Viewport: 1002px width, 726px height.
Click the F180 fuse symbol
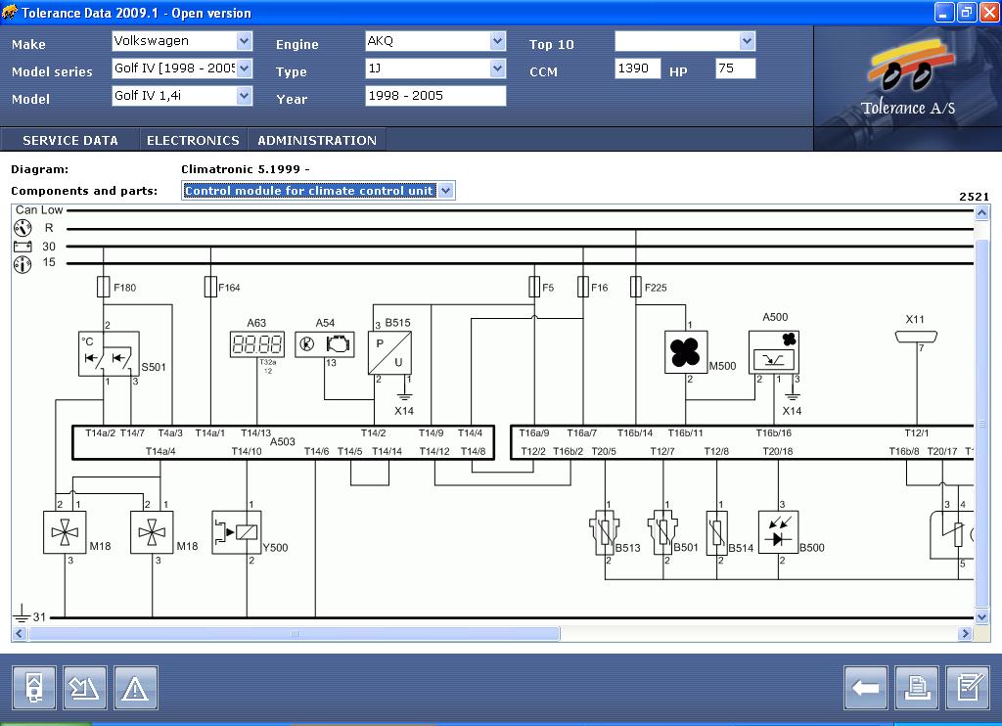[x=103, y=287]
